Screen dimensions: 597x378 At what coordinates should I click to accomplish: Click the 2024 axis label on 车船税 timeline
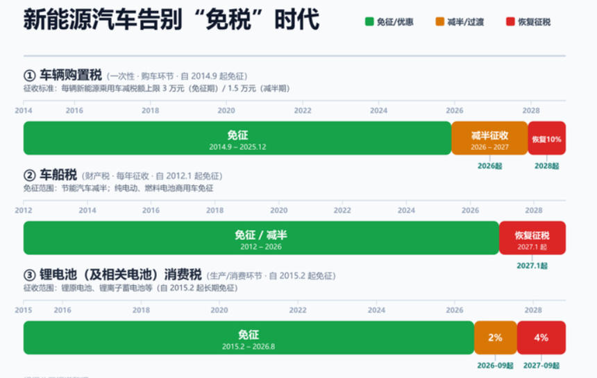pos(406,210)
